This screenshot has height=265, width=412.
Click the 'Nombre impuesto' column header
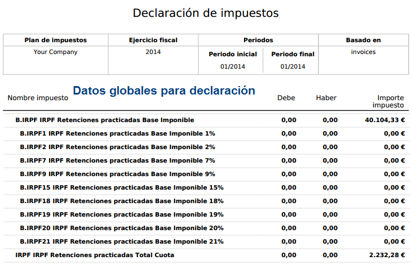point(38,98)
